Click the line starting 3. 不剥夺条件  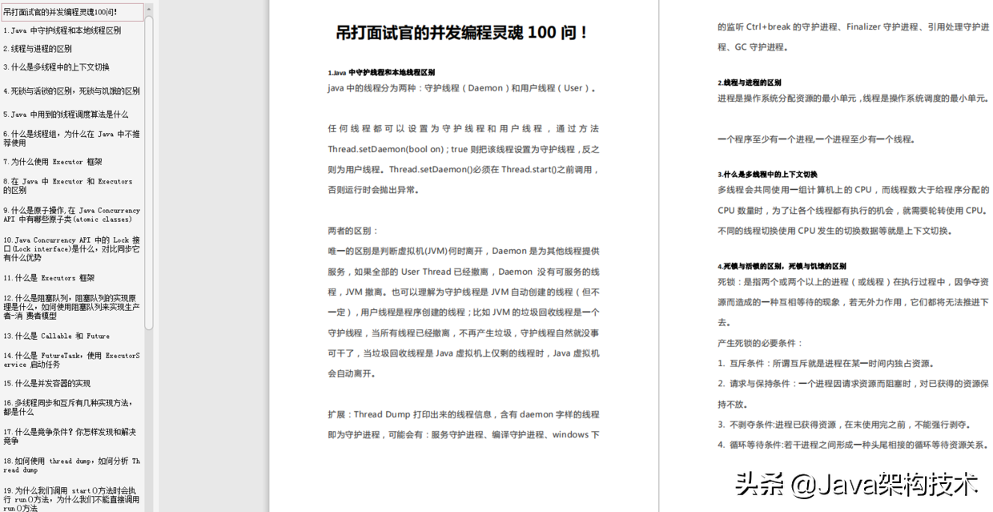844,425
